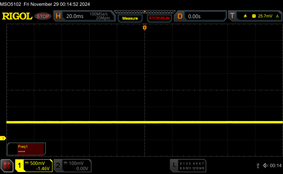Click the waveform memory position bar
283x174 pixels.
point(145,12)
